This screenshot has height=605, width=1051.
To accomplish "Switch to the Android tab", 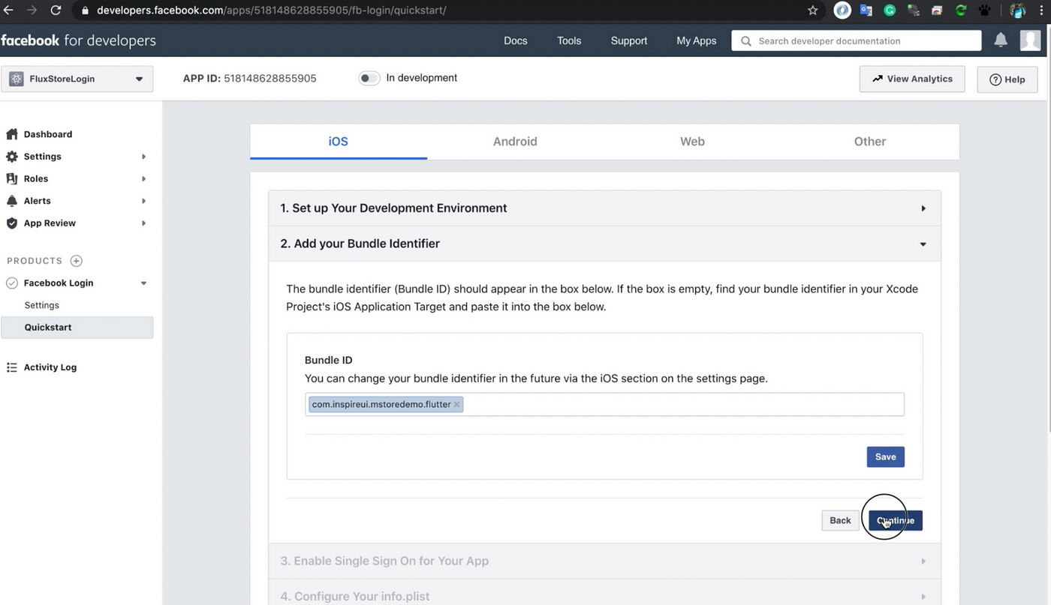I will [515, 142].
